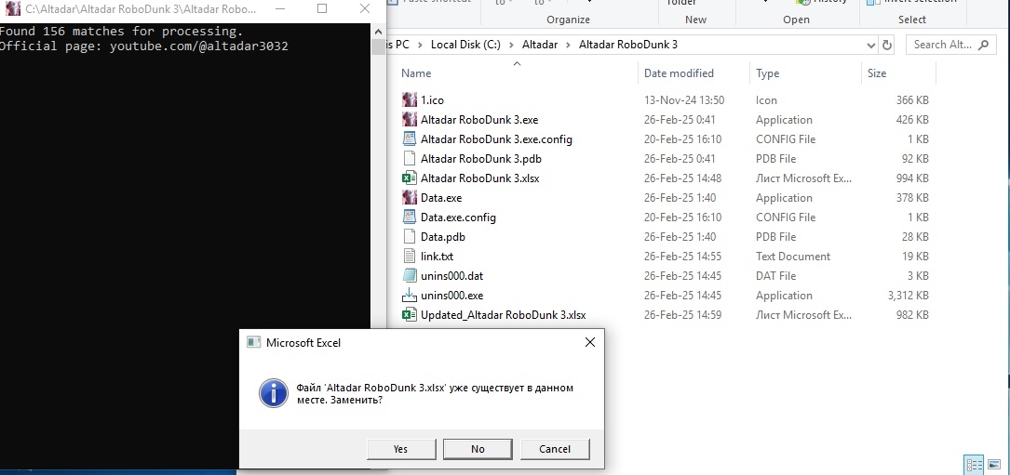Click Altadar RoboDunk 3 breadcrumb segment
Viewport: 1010px width, 475px height.
[628, 45]
